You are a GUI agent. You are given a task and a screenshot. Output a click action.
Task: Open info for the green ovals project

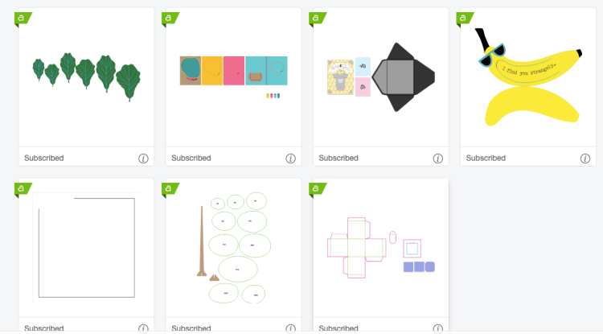point(290,328)
